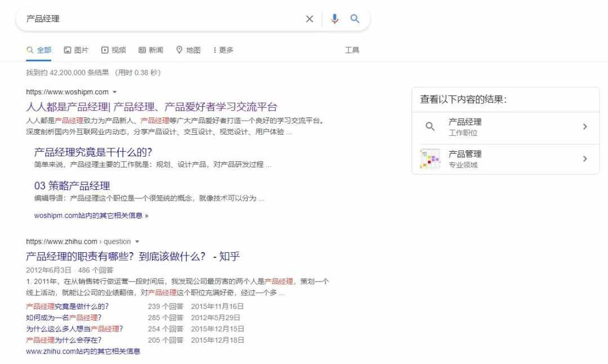
Task: Click the result count text 42,200,000
Action: (x=68, y=72)
